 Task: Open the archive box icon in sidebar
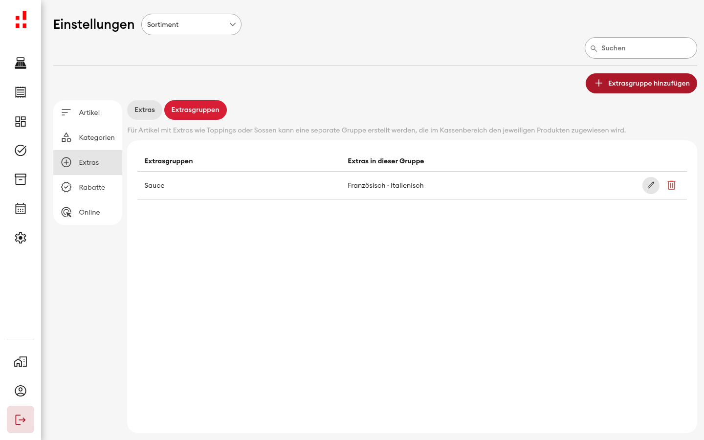click(x=21, y=179)
